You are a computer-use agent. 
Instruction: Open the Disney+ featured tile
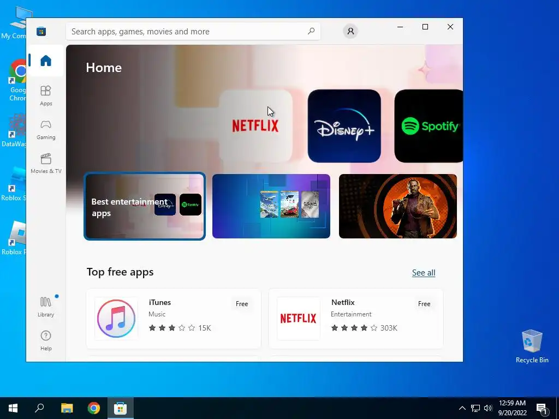tap(344, 126)
